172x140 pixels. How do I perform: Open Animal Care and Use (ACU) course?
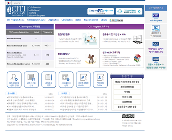[68, 58]
